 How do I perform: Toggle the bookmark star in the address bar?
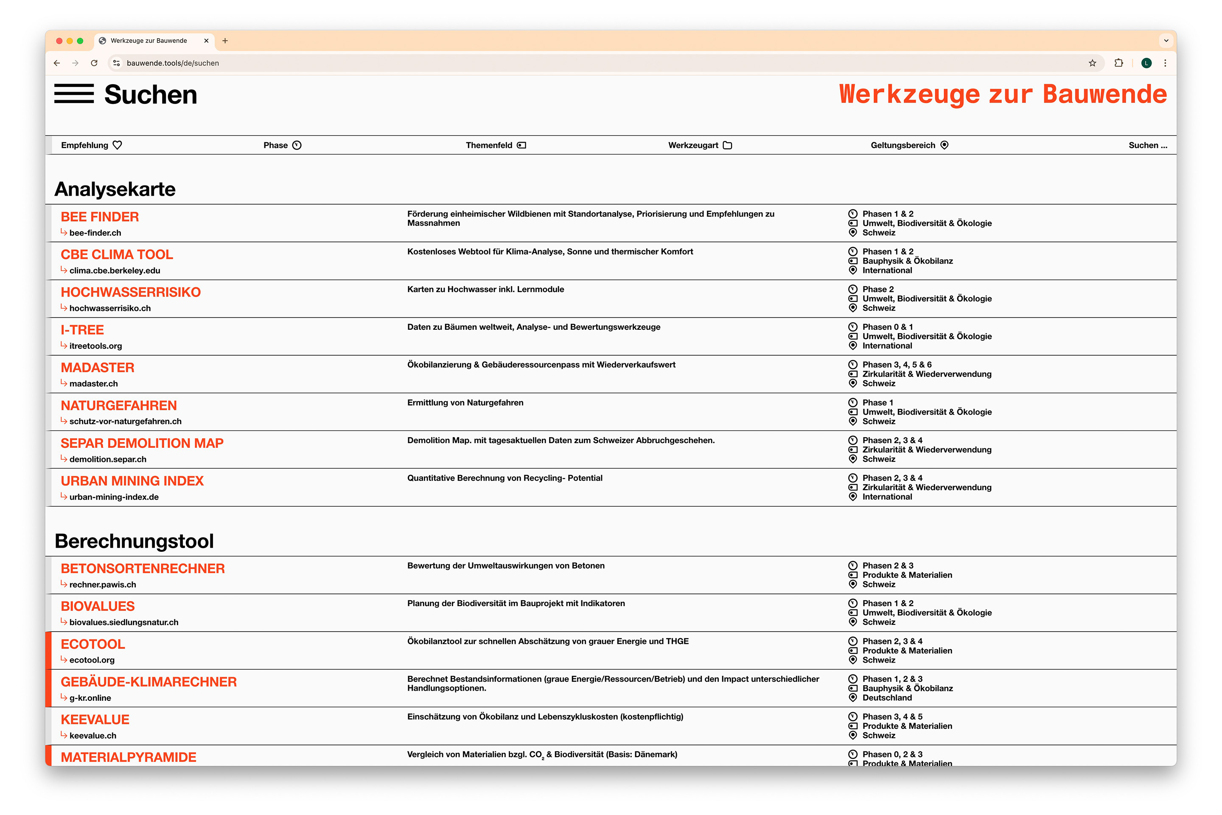coord(1093,63)
